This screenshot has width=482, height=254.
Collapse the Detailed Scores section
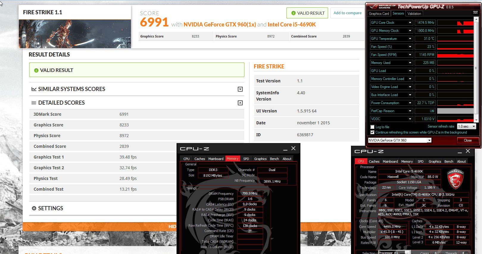240,103
